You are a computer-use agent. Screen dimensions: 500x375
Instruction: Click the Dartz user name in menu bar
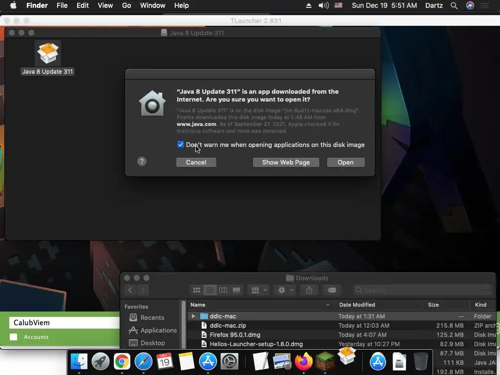(434, 5)
